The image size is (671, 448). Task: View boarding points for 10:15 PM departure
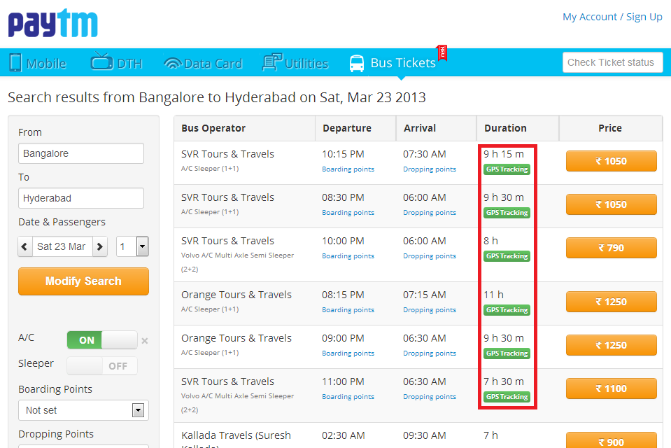click(x=348, y=169)
